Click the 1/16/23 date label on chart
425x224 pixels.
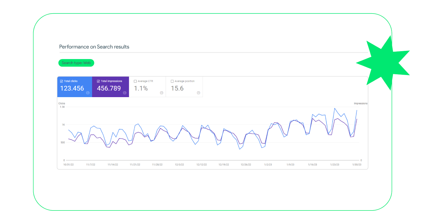coord(312,165)
